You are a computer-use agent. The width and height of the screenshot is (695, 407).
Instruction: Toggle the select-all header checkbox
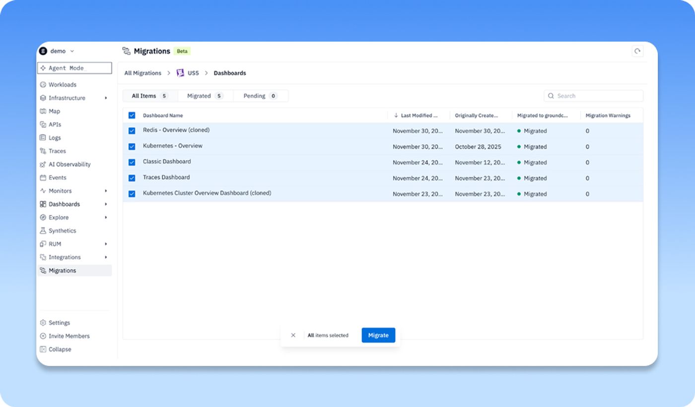tap(132, 115)
